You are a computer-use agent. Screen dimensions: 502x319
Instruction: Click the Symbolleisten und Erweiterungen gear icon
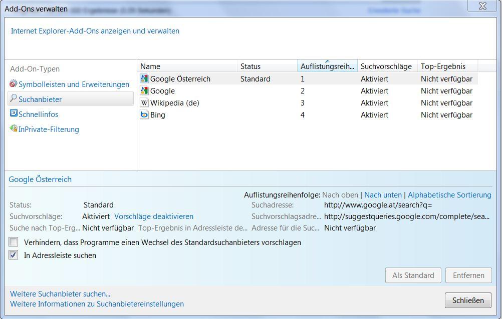14,84
